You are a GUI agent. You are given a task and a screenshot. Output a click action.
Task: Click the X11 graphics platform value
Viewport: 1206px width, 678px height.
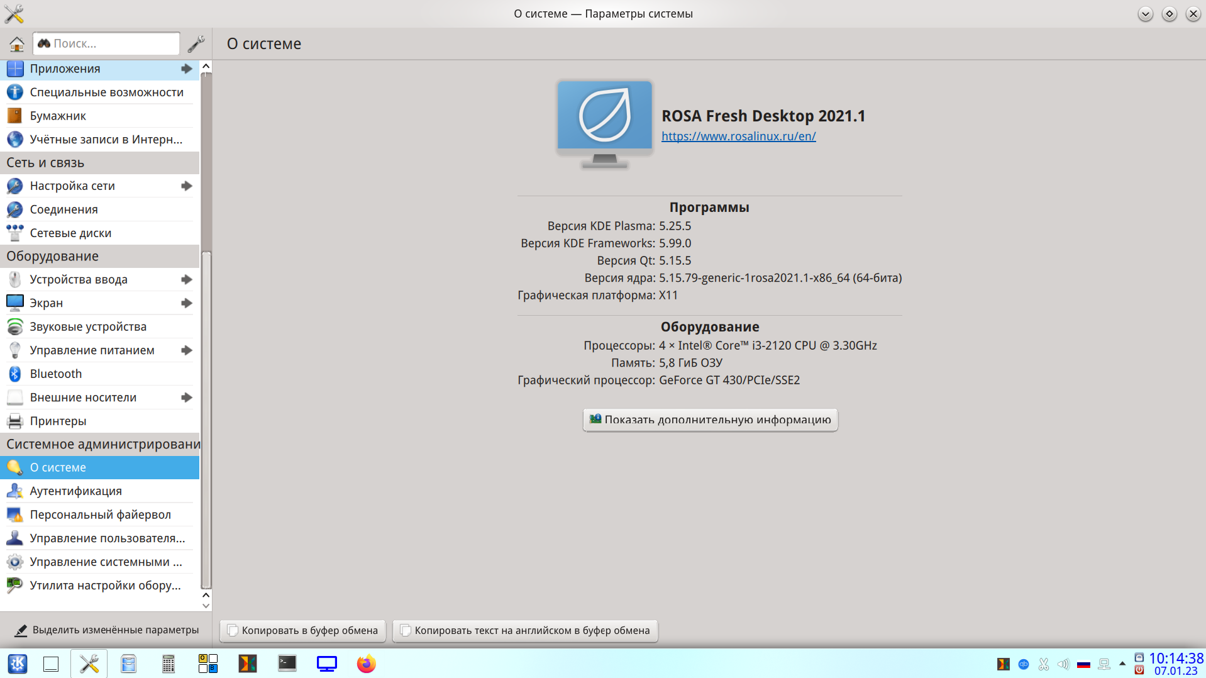[668, 296]
